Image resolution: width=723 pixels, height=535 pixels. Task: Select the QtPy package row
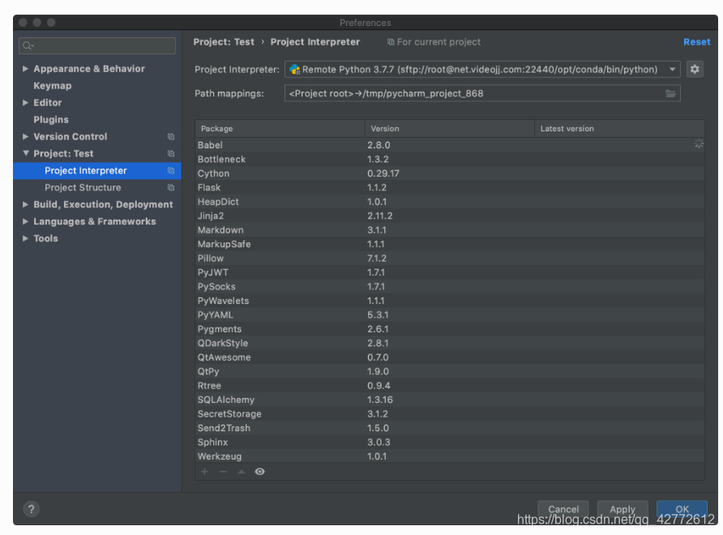tap(450, 371)
